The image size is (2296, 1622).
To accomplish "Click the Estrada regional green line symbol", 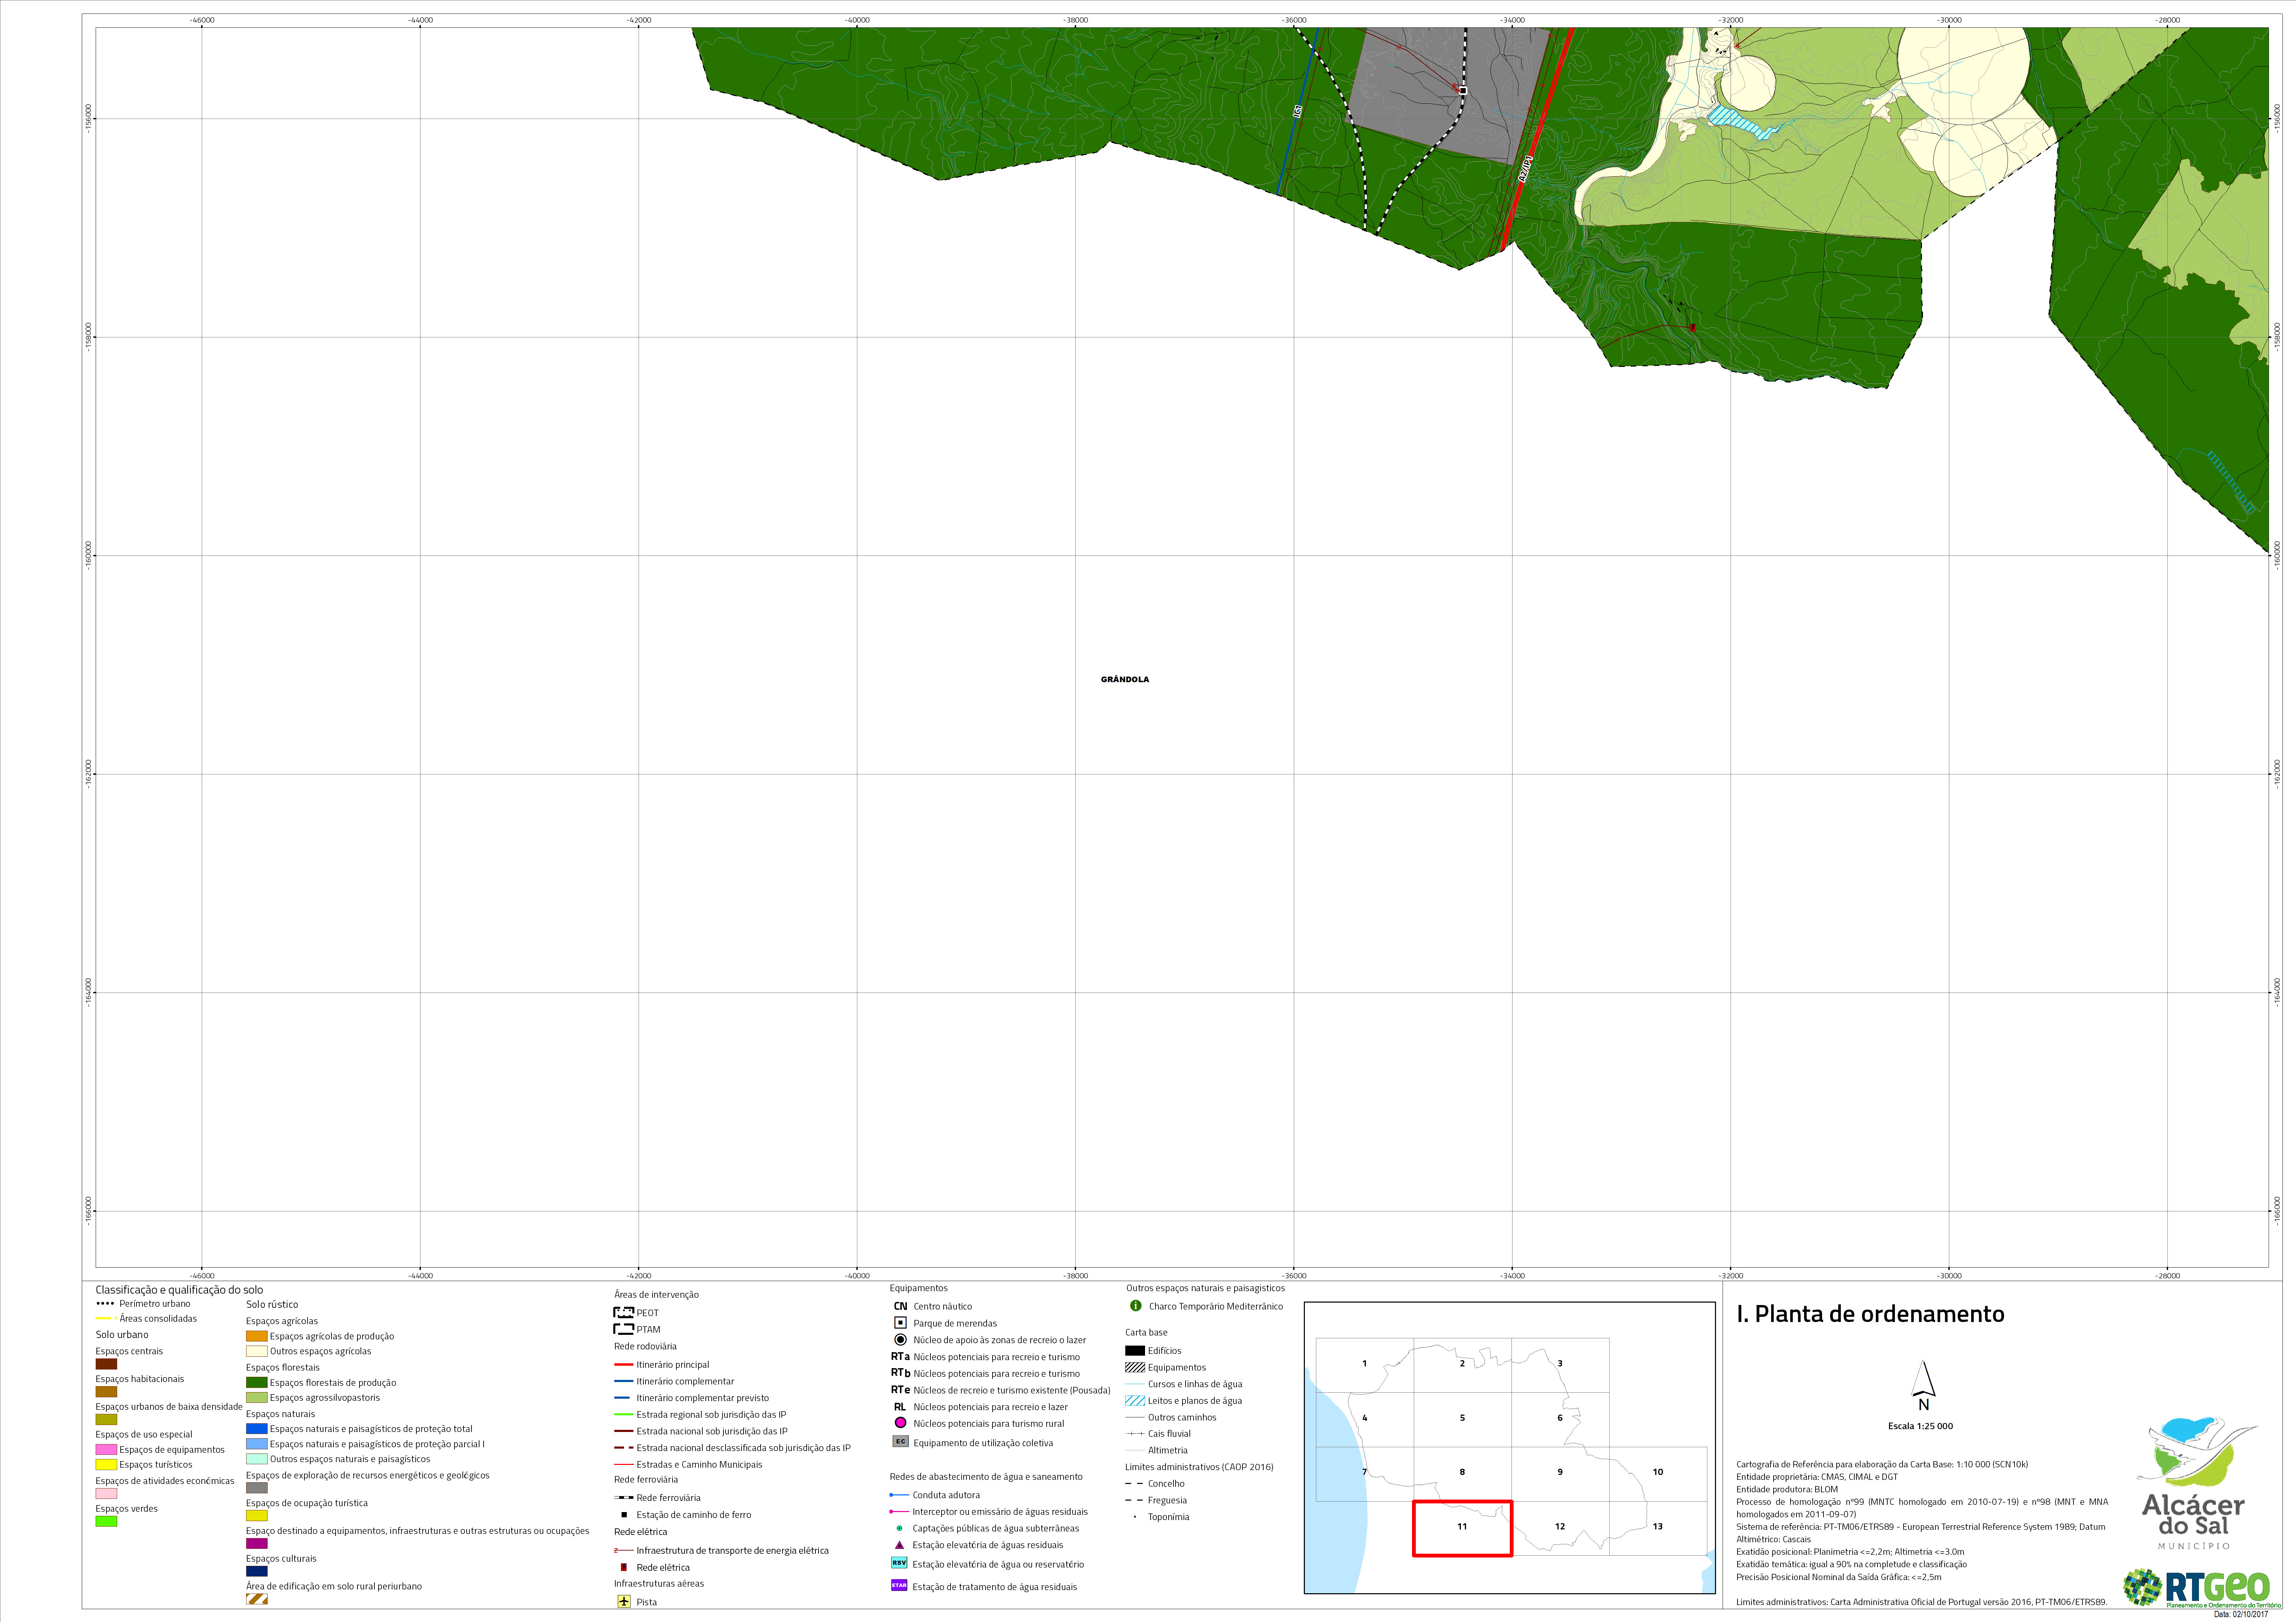I will (624, 1415).
